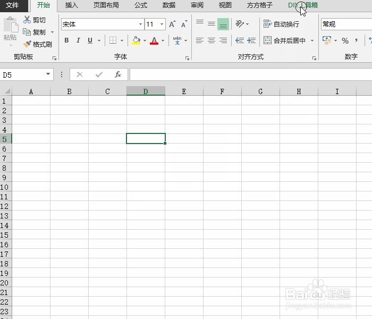
Task: Open the underline style dropdown arrow
Action: (x=99, y=40)
